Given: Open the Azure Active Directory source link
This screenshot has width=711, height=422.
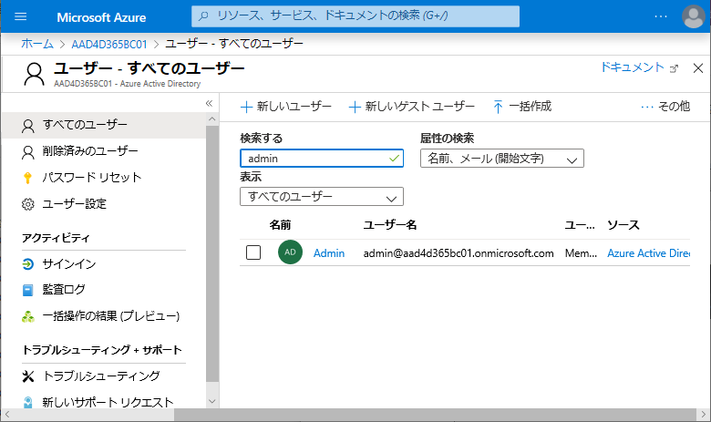Looking at the screenshot, I should point(648,253).
